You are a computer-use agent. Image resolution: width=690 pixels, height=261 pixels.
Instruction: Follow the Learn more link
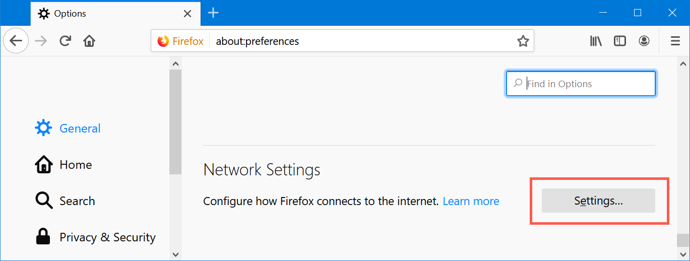coord(471,201)
